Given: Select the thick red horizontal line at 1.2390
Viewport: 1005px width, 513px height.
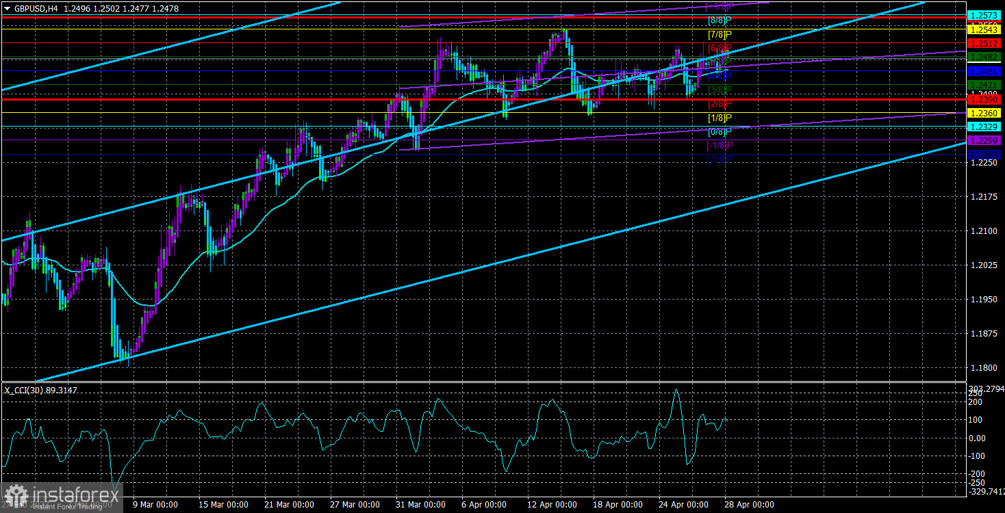Looking at the screenshot, I should click(x=483, y=99).
